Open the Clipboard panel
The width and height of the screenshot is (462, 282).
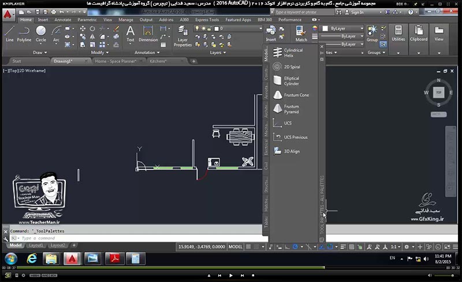point(418,33)
